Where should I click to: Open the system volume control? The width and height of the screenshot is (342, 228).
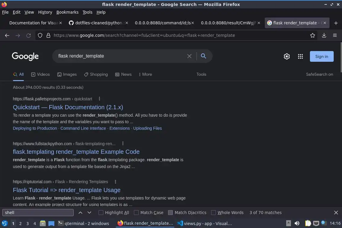(297, 223)
